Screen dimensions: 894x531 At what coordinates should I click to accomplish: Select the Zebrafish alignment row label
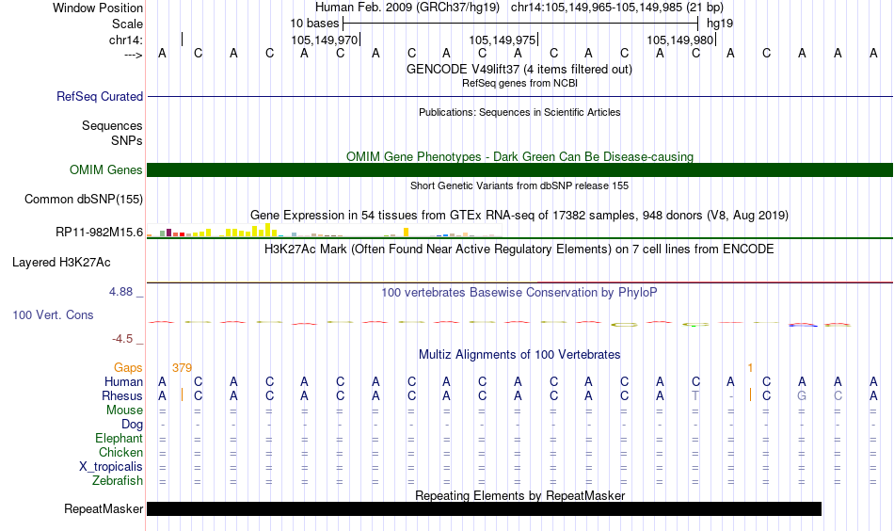118,481
